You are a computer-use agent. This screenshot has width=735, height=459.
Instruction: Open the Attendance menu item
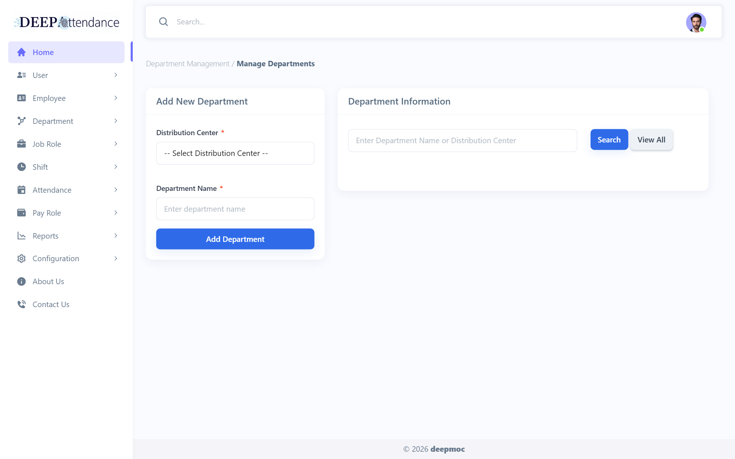[x=66, y=190]
